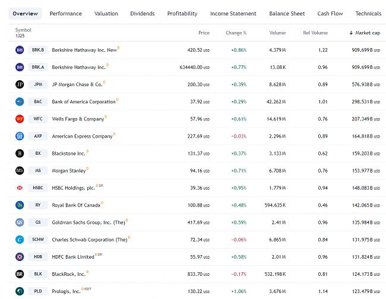
Task: Click the 594.635 K volume value
Action: (x=275, y=205)
